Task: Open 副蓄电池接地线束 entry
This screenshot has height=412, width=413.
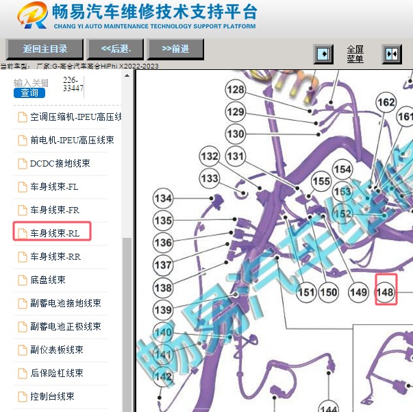Action: coord(66,303)
